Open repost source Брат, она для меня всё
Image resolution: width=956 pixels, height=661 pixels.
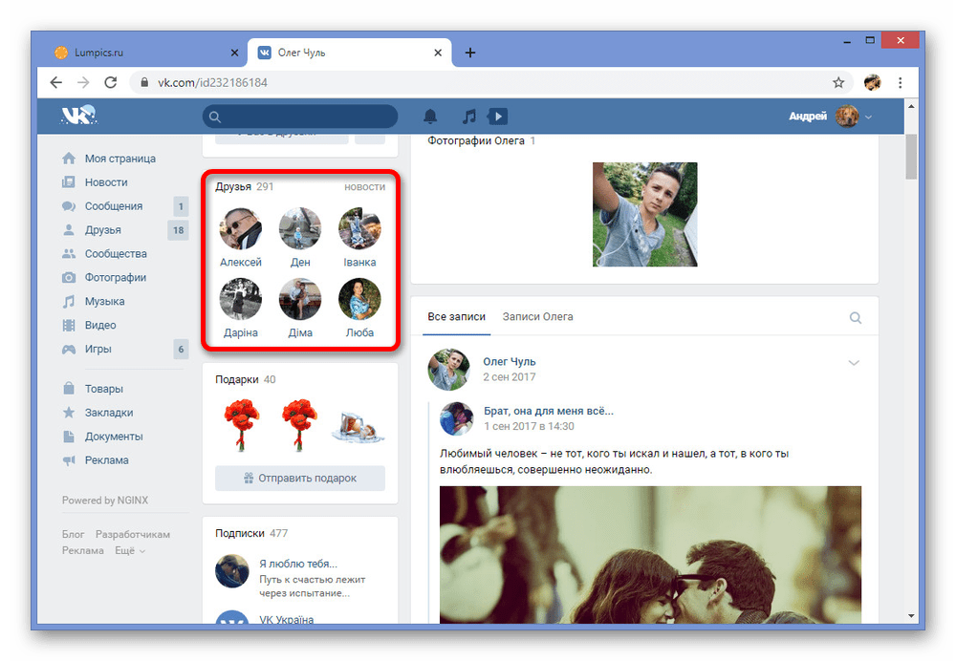548,411
